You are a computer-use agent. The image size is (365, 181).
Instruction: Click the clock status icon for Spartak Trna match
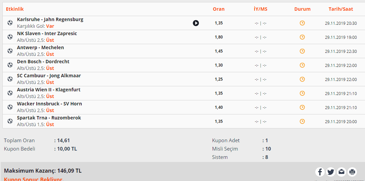(302, 121)
